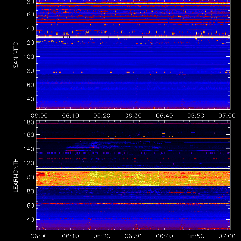Click 06:50 time label under Learmonth plot

(196, 236)
